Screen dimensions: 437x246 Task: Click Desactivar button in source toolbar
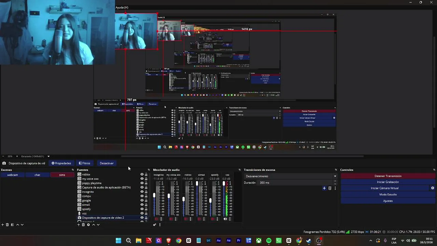coord(107,163)
